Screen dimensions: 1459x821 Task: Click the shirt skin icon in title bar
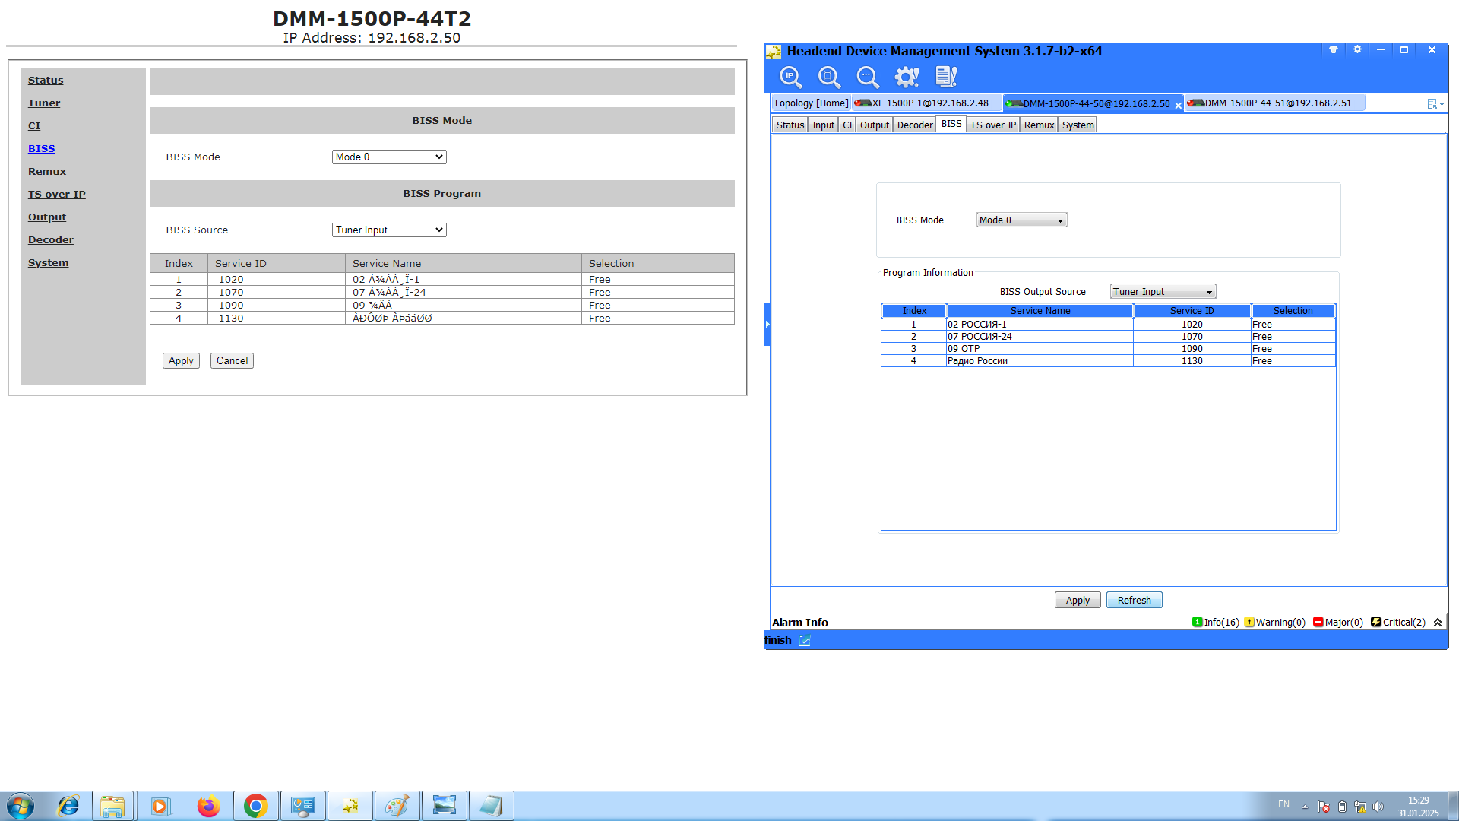click(x=1333, y=50)
